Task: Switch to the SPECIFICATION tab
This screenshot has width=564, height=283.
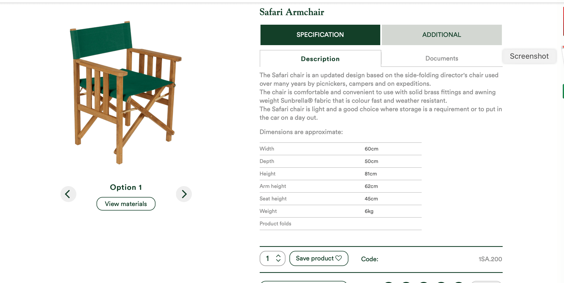Action: point(320,35)
